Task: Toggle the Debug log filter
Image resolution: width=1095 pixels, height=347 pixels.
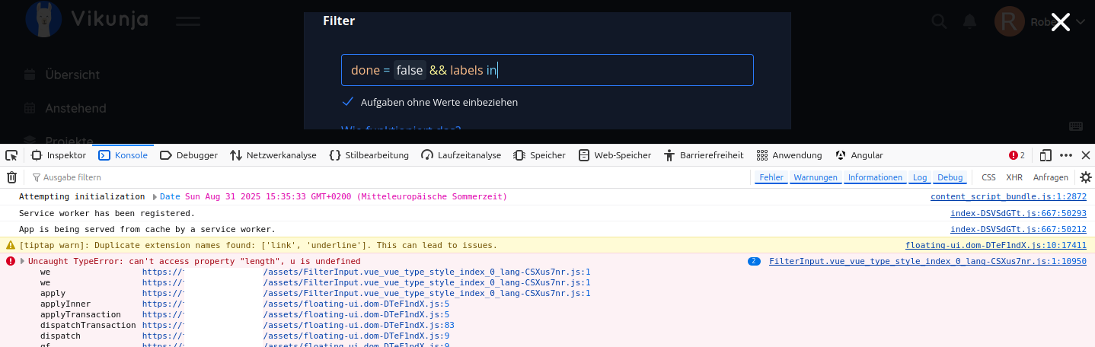Action: [x=950, y=177]
